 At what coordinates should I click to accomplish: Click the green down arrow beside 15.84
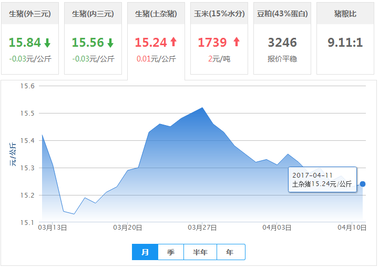[x=47, y=43]
